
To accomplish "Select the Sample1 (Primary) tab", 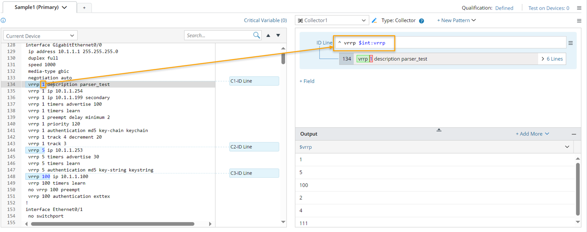I will 40,8.
